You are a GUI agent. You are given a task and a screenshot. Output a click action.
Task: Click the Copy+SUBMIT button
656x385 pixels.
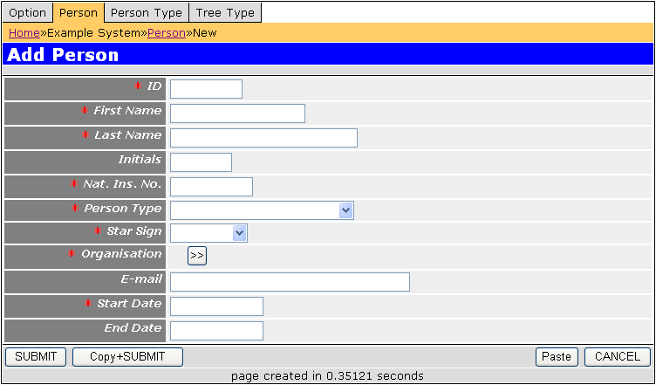pyautogui.click(x=127, y=357)
